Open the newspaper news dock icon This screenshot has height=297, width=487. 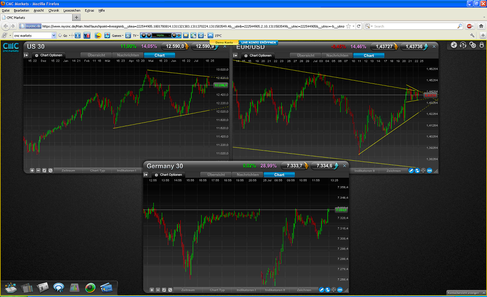tap(43, 288)
